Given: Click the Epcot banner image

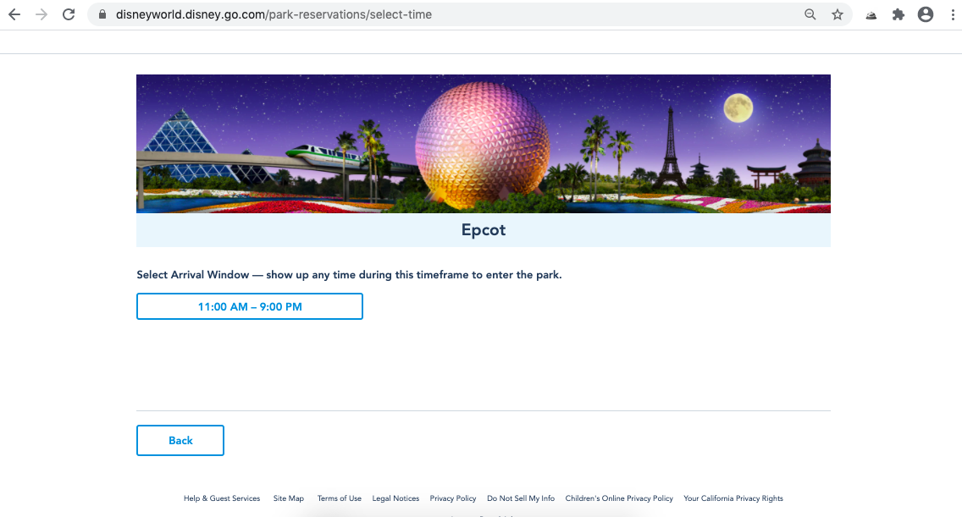Looking at the screenshot, I should tap(484, 144).
